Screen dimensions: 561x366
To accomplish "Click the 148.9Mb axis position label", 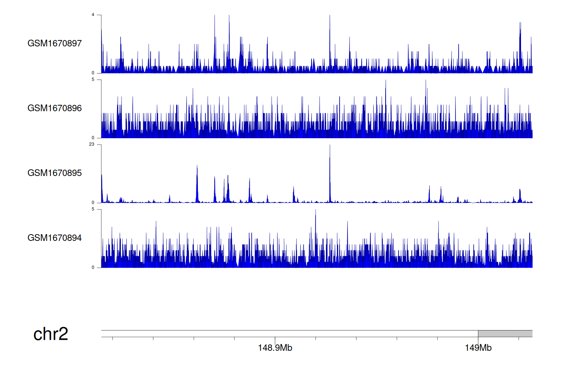I will pyautogui.click(x=275, y=348).
